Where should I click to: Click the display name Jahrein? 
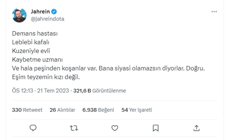click(40, 11)
